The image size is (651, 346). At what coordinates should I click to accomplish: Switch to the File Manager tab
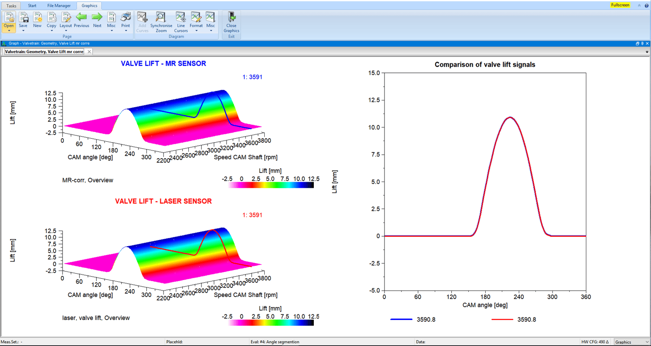point(59,6)
